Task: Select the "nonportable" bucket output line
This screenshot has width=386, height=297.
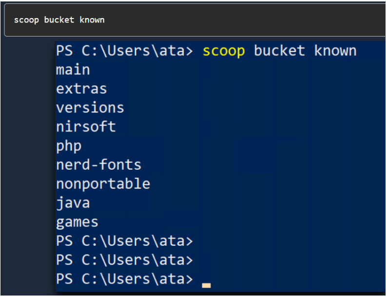Action: 103,184
